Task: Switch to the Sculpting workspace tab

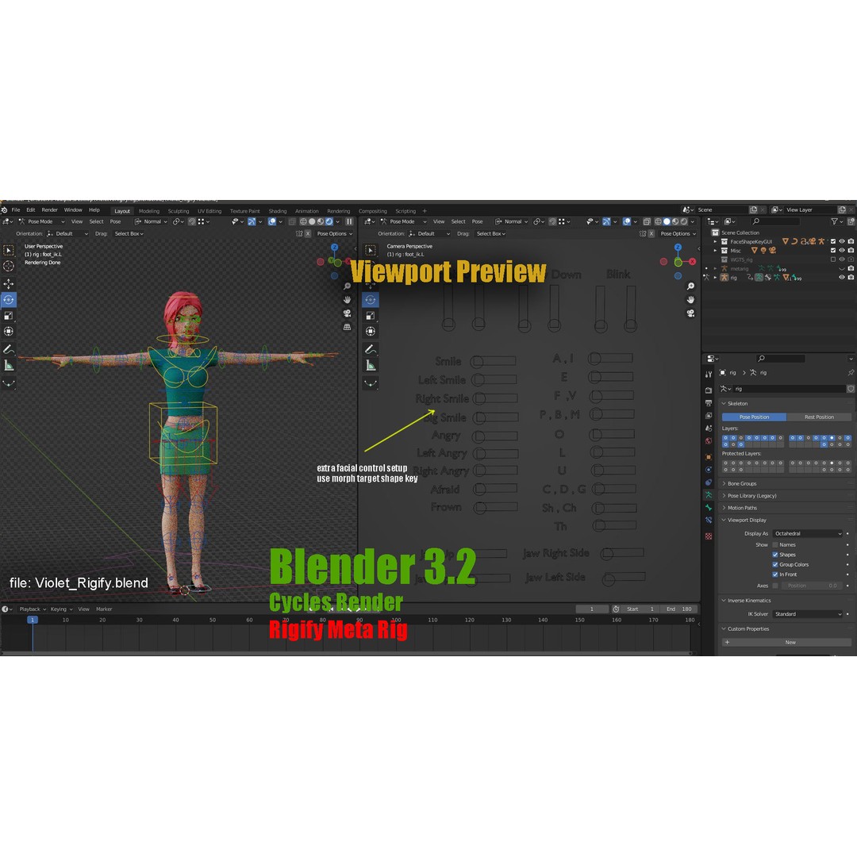Action: coord(179,211)
